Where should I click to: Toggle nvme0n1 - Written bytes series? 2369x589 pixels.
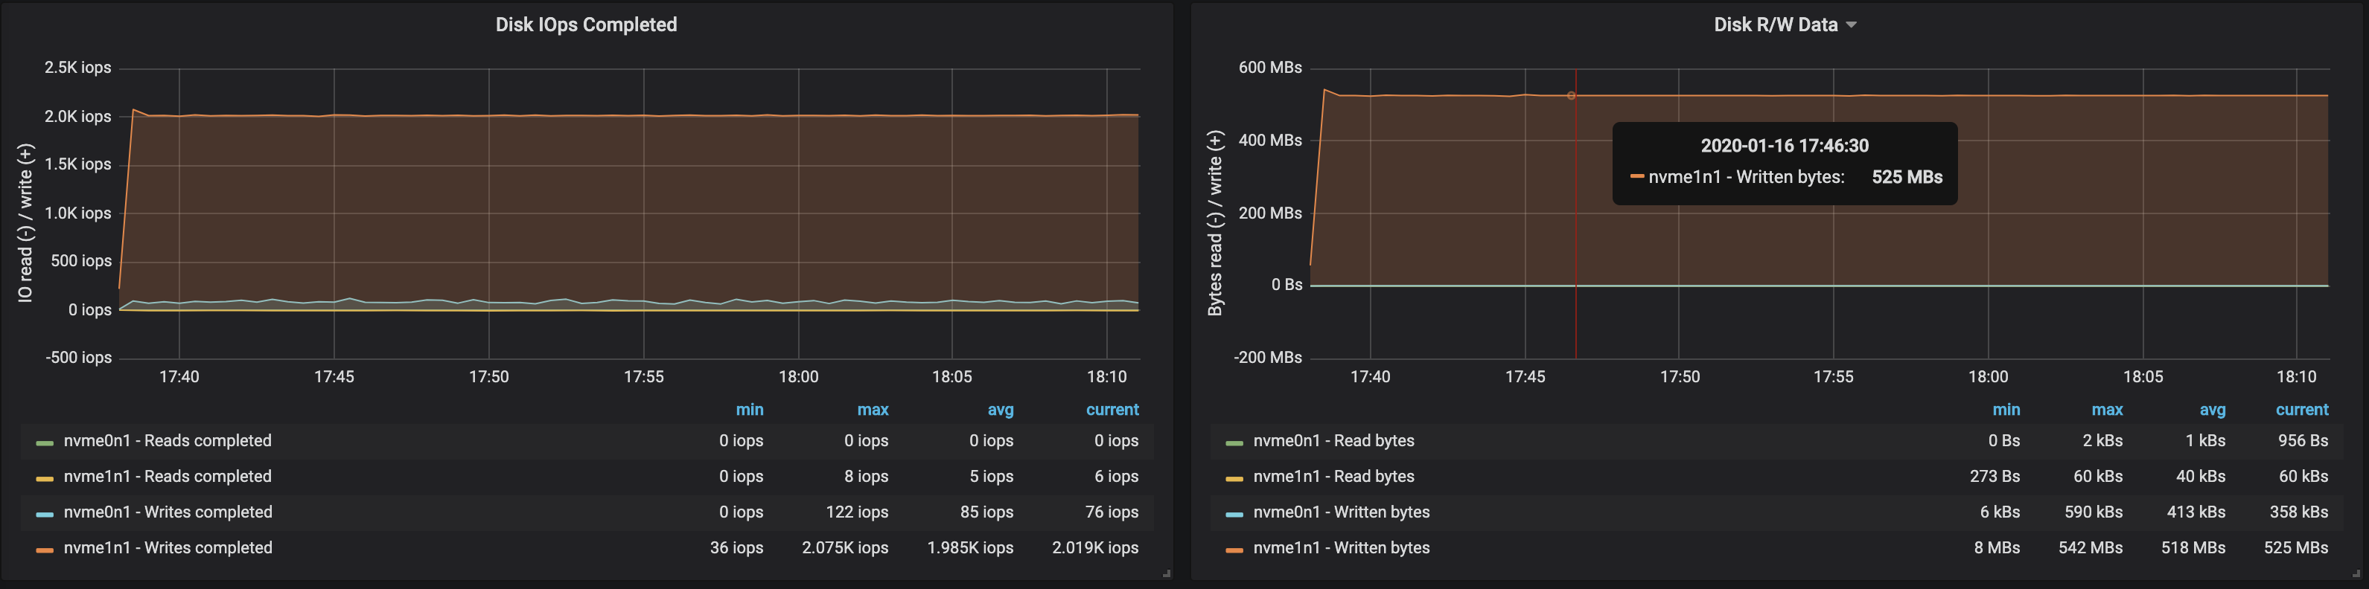click(x=1341, y=512)
